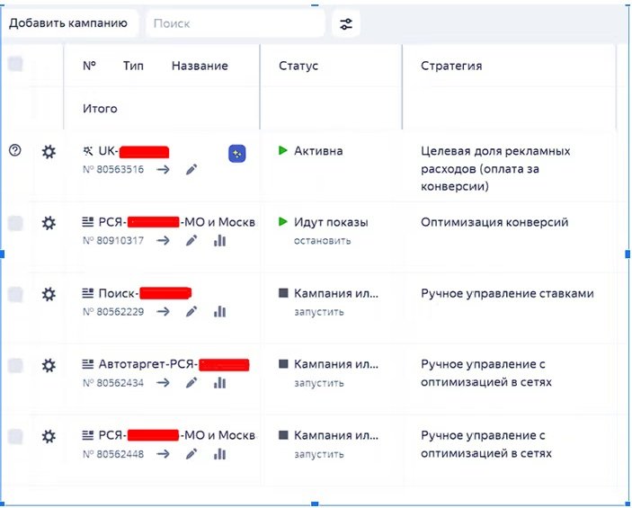Click arrow icon for campaign 80562434
Viewport: 632px width, 508px height.
click(164, 383)
